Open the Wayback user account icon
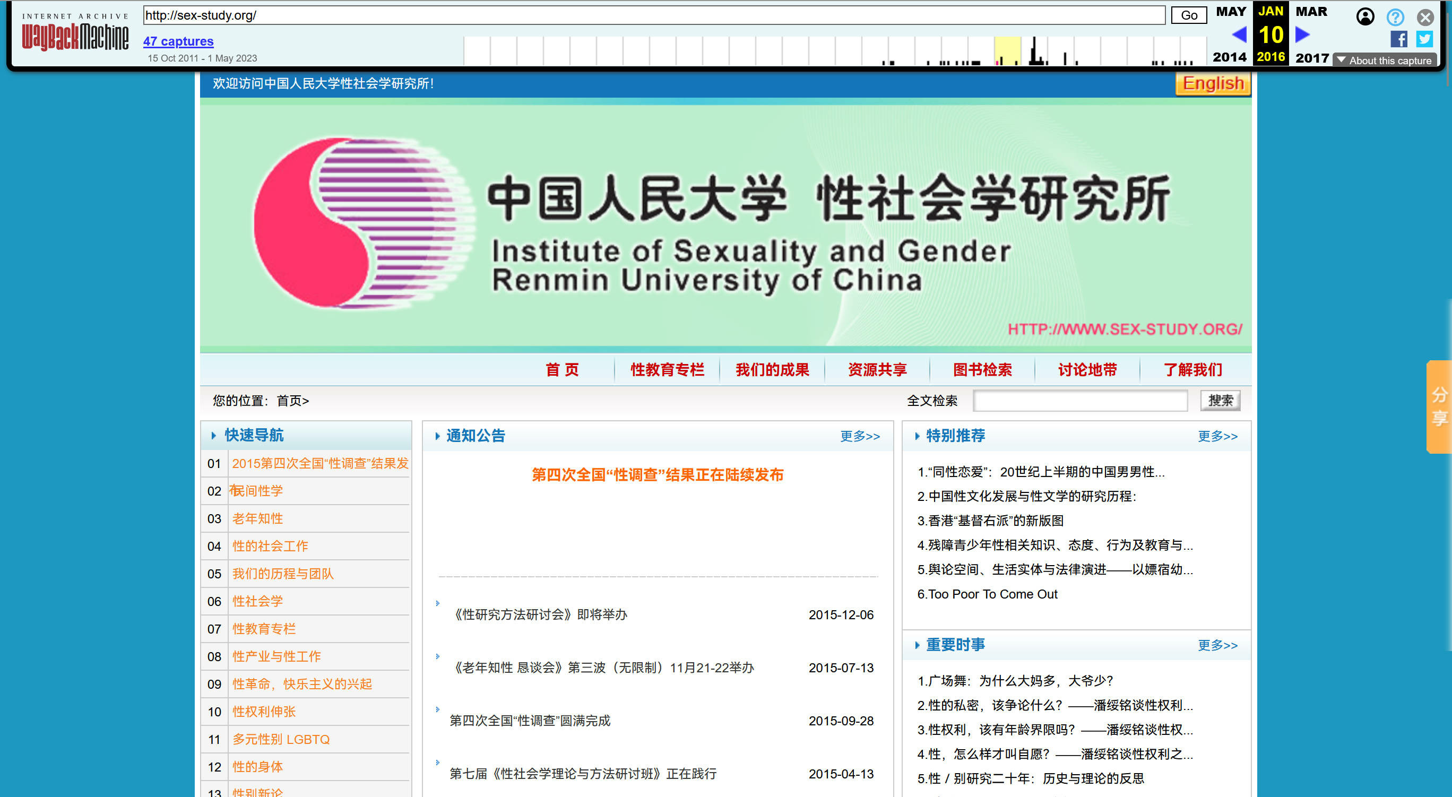 pyautogui.click(x=1364, y=17)
